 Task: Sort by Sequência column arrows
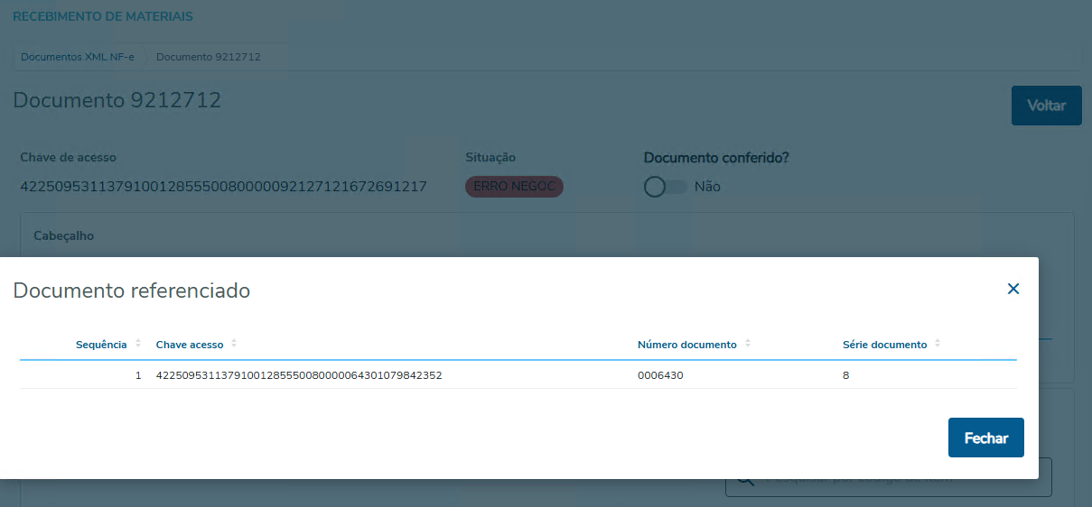(x=138, y=344)
